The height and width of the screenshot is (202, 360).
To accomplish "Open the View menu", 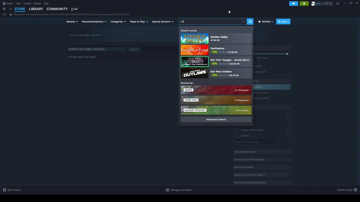I will (x=18, y=3).
